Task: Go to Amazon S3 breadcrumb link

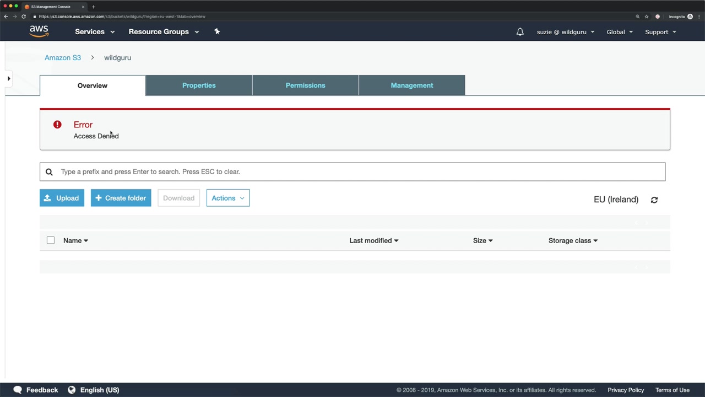Action: point(63,57)
